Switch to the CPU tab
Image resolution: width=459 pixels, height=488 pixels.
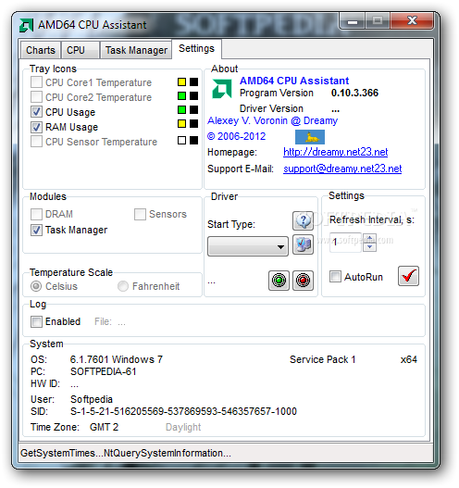click(81, 50)
